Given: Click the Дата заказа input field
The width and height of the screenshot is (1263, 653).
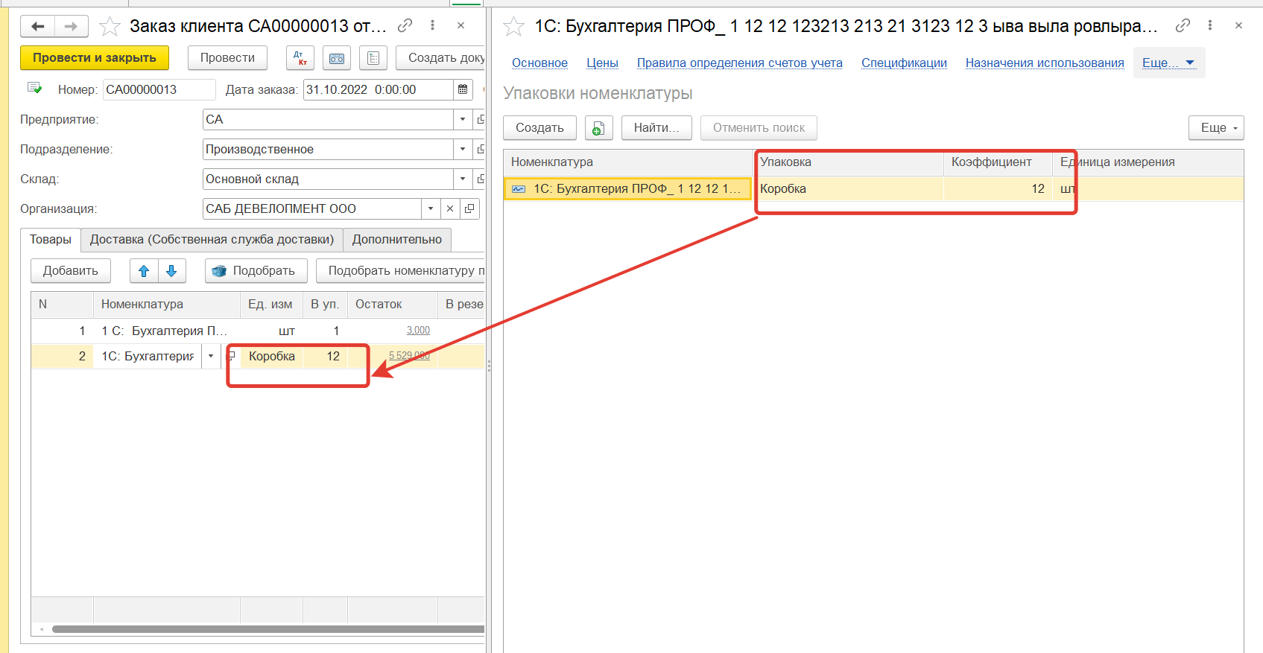Looking at the screenshot, I should pos(379,89).
